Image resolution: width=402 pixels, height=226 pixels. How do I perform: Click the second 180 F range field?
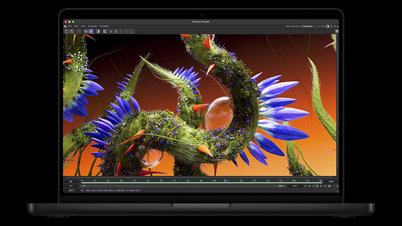click(295, 186)
